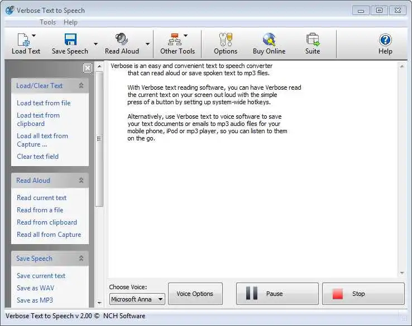The image size is (412, 326).
Task: Click Clear text field link
Action: click(37, 157)
